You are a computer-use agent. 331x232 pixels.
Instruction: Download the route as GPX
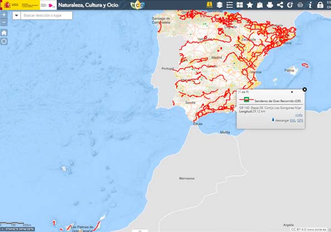pyautogui.click(x=300, y=120)
